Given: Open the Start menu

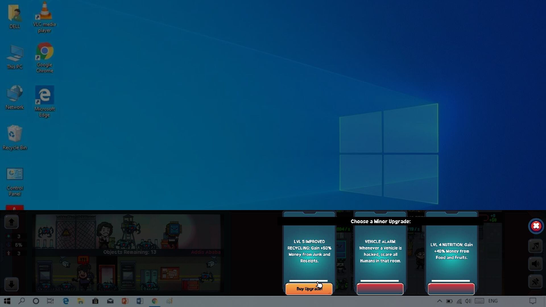Looking at the screenshot, I should tap(7, 301).
